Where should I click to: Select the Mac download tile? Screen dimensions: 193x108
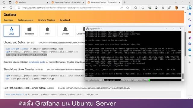click(x=47, y=31)
